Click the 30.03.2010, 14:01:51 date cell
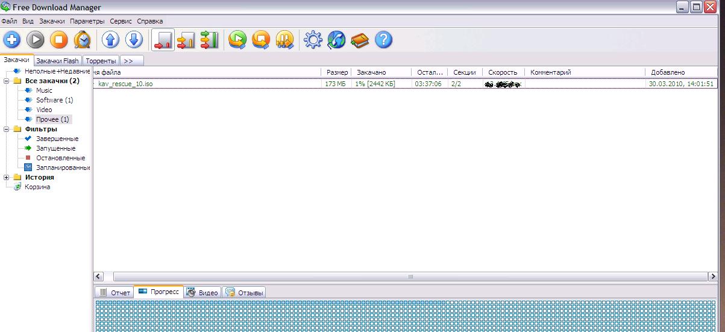The height and width of the screenshot is (332, 725). (681, 84)
